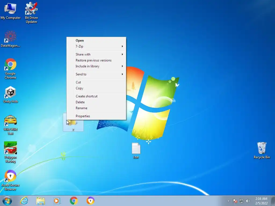Image resolution: width=275 pixels, height=206 pixels.
Task: Expand the Send to submenu
Action: pos(96,74)
